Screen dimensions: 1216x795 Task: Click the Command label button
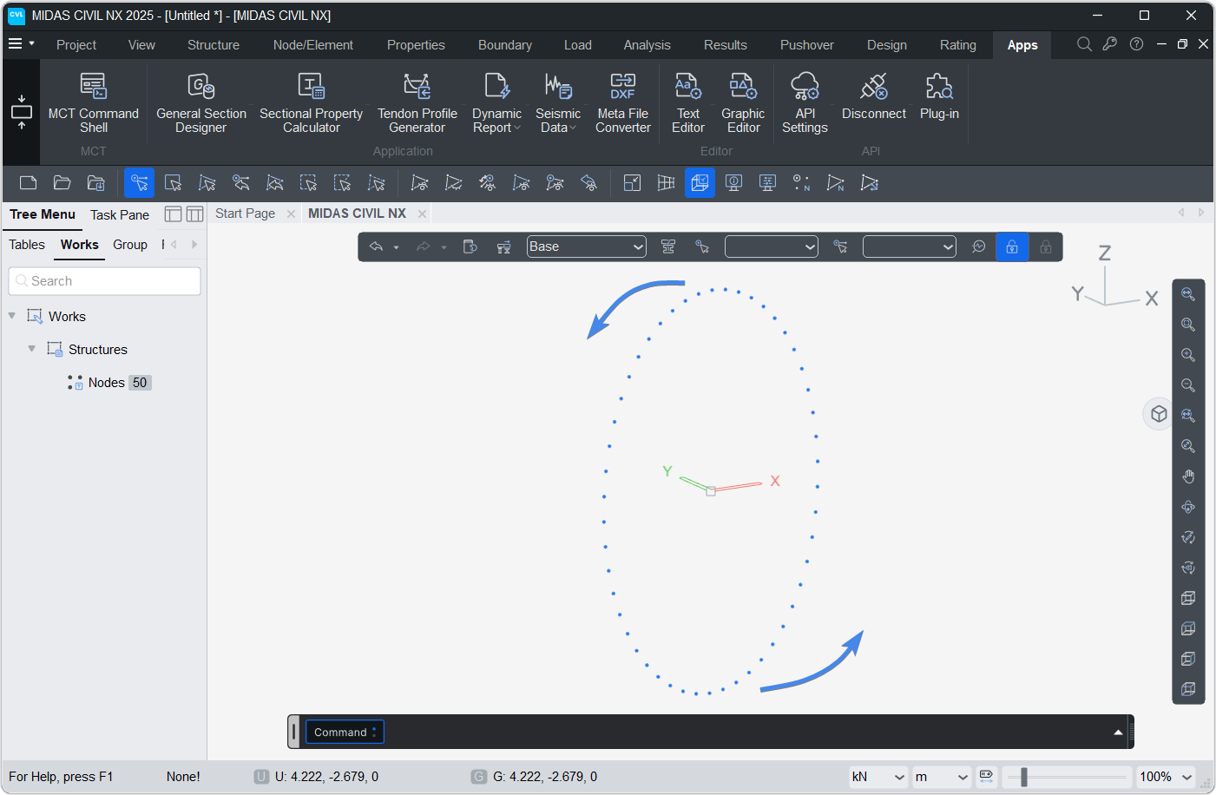click(345, 733)
